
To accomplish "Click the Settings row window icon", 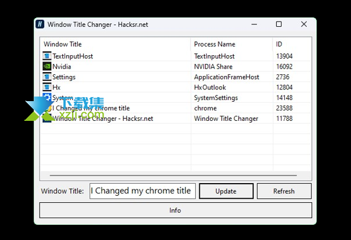I will point(47,77).
